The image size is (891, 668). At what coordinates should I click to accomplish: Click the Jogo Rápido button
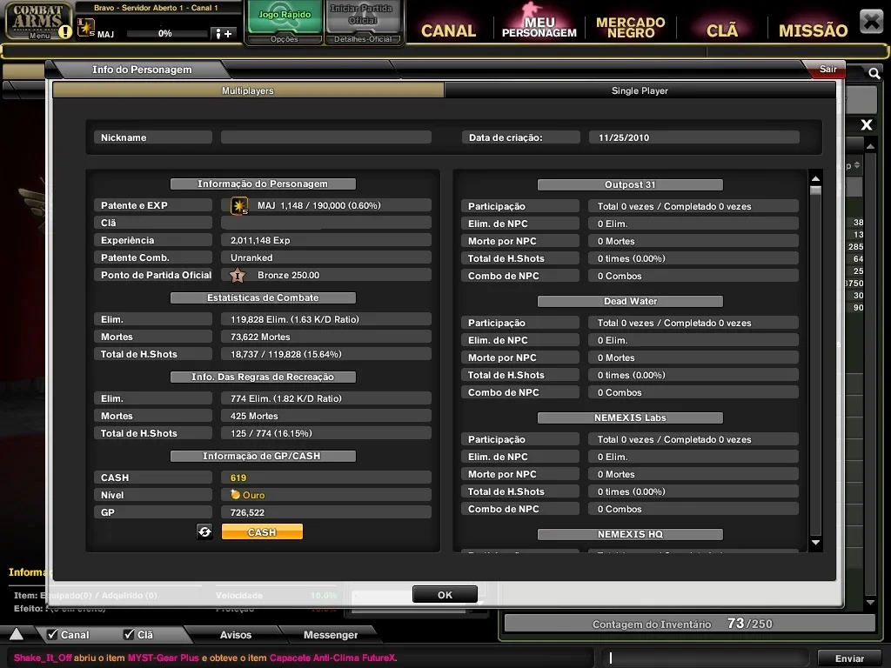285,17
